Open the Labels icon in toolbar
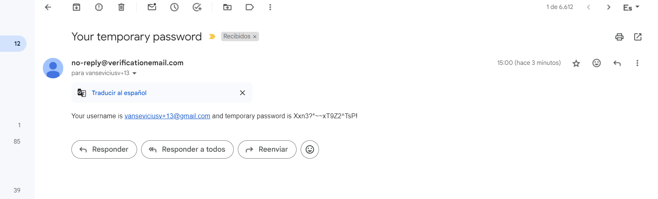The image size is (658, 199). (250, 7)
